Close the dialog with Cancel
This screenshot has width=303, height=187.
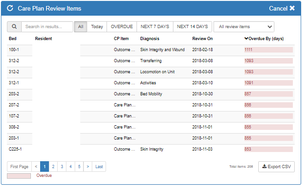point(282,8)
